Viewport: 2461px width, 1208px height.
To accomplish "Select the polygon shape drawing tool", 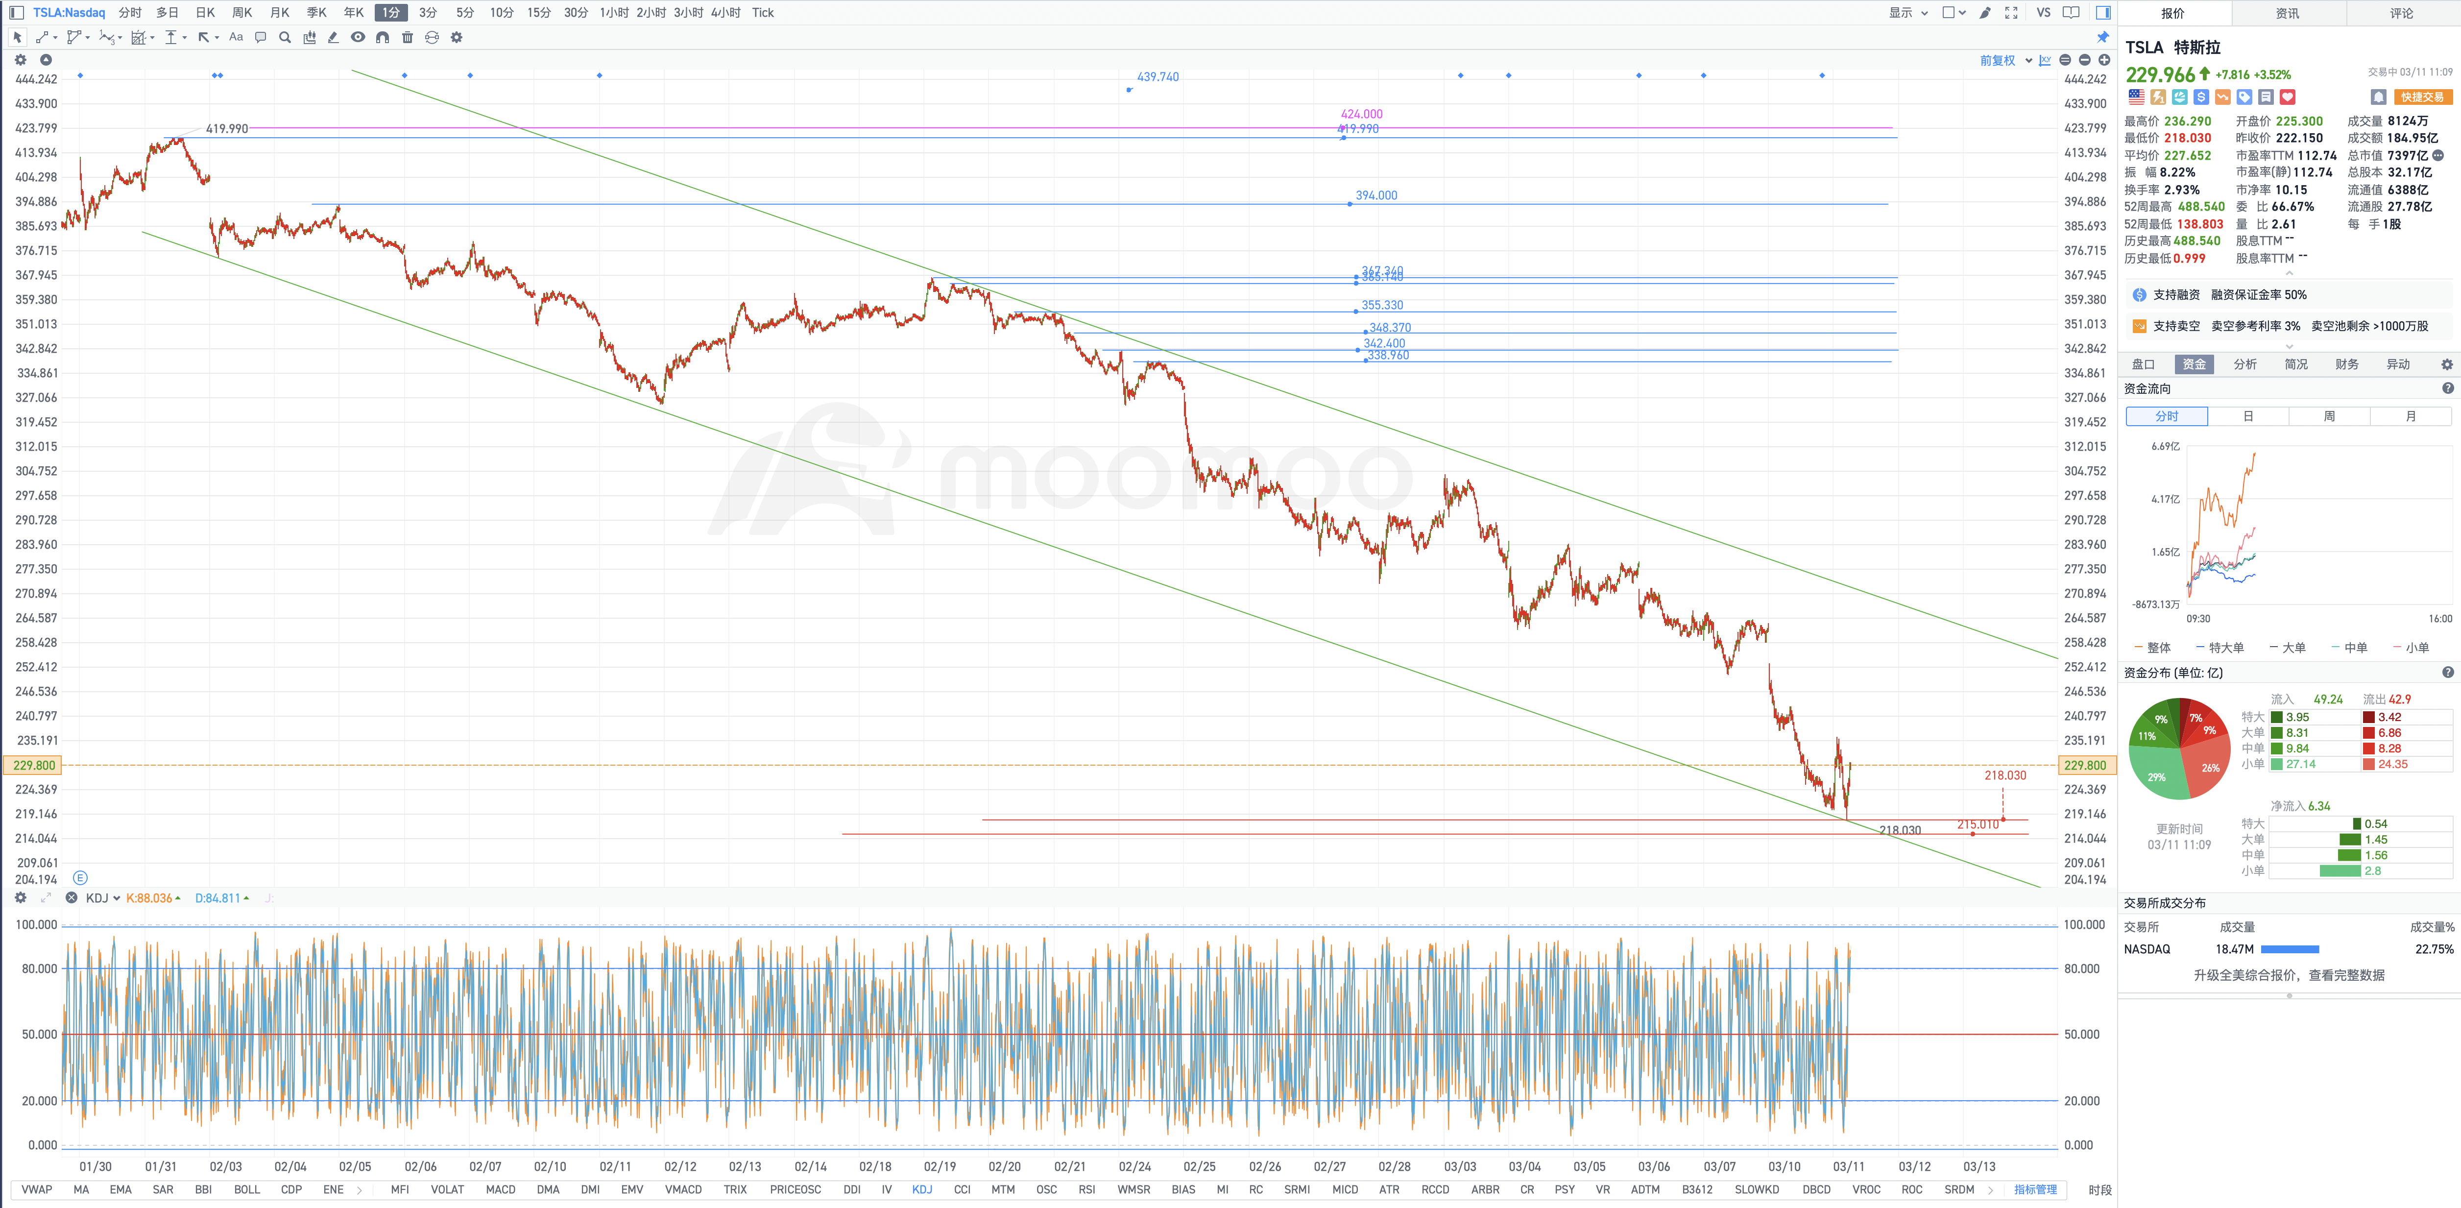I will (74, 37).
